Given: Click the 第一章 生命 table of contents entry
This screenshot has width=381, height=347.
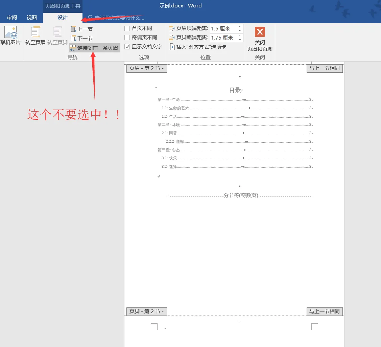Looking at the screenshot, I should (x=169, y=100).
